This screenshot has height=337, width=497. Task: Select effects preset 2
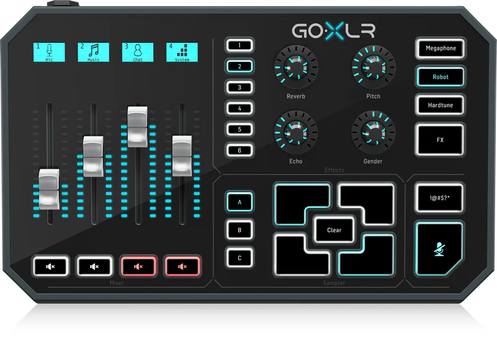240,66
